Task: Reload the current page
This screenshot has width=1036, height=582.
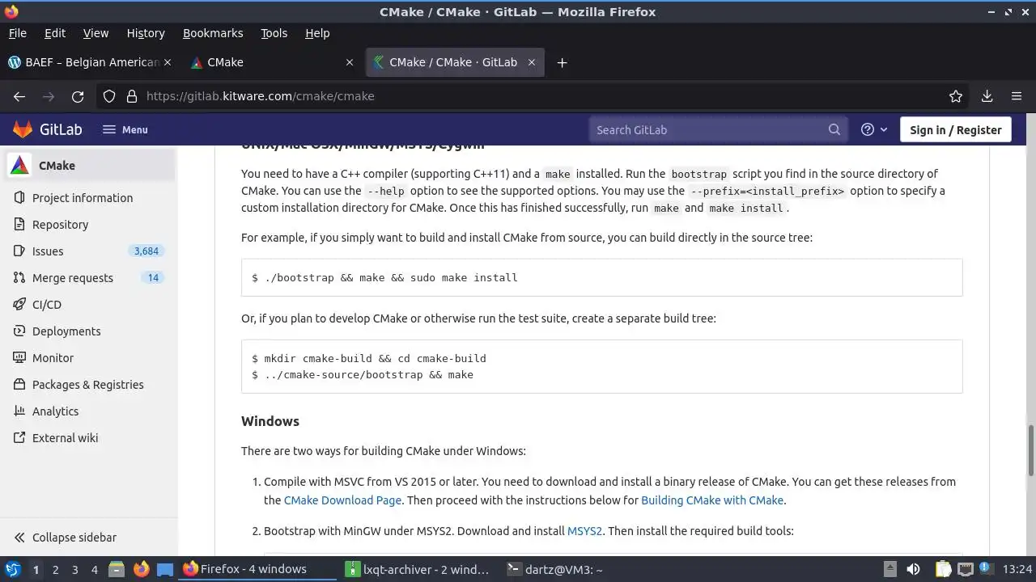Action: click(78, 96)
